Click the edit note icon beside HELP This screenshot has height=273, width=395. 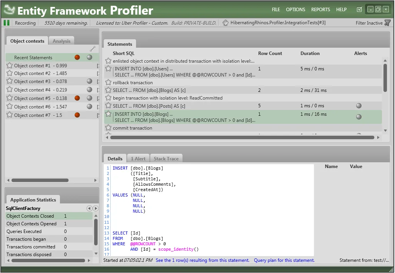tap(360, 10)
